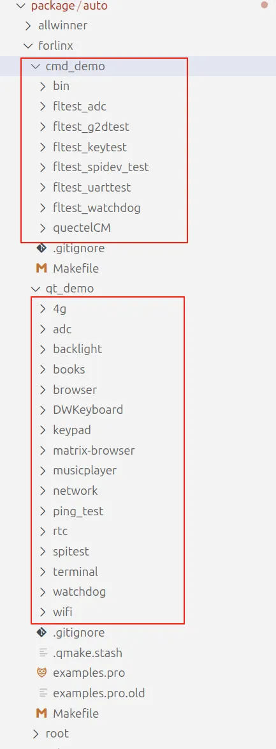
Task: Click the unsaved-change dot next to package/auto
Action: coord(265,5)
